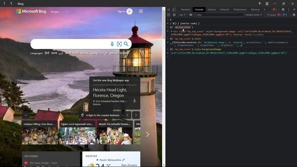
Task: Show more DevTools tabs via chevrons
Action: coord(265,9)
